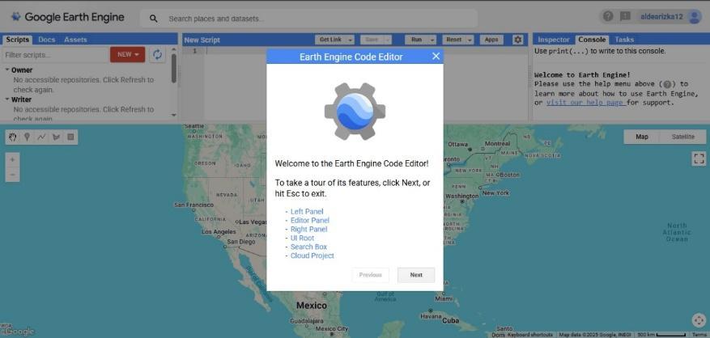Click the Keyboard shortcuts map link
Screen dimensions: 710x338
pos(530,335)
